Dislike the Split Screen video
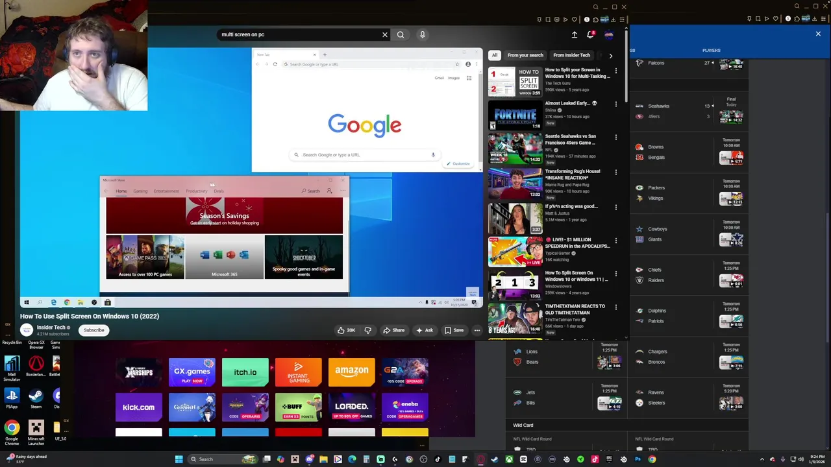Image resolution: width=831 pixels, height=467 pixels. pos(367,330)
